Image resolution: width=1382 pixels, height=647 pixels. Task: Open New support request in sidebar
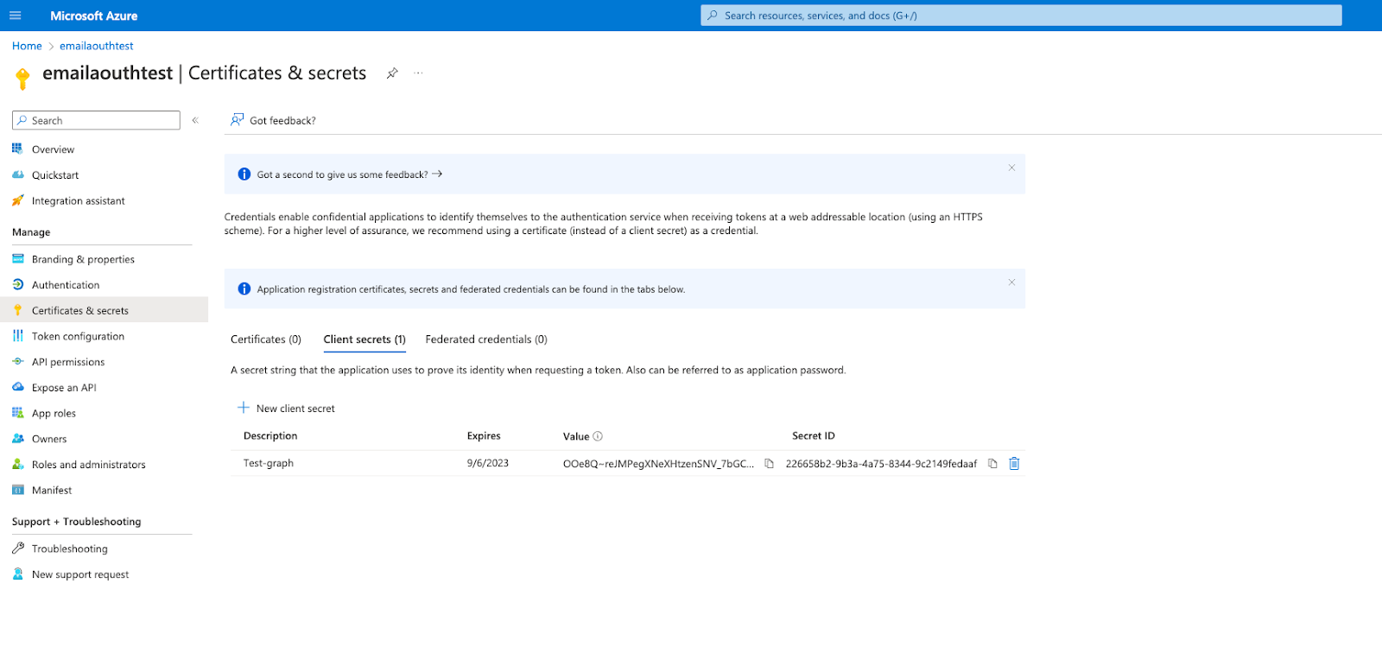80,574
